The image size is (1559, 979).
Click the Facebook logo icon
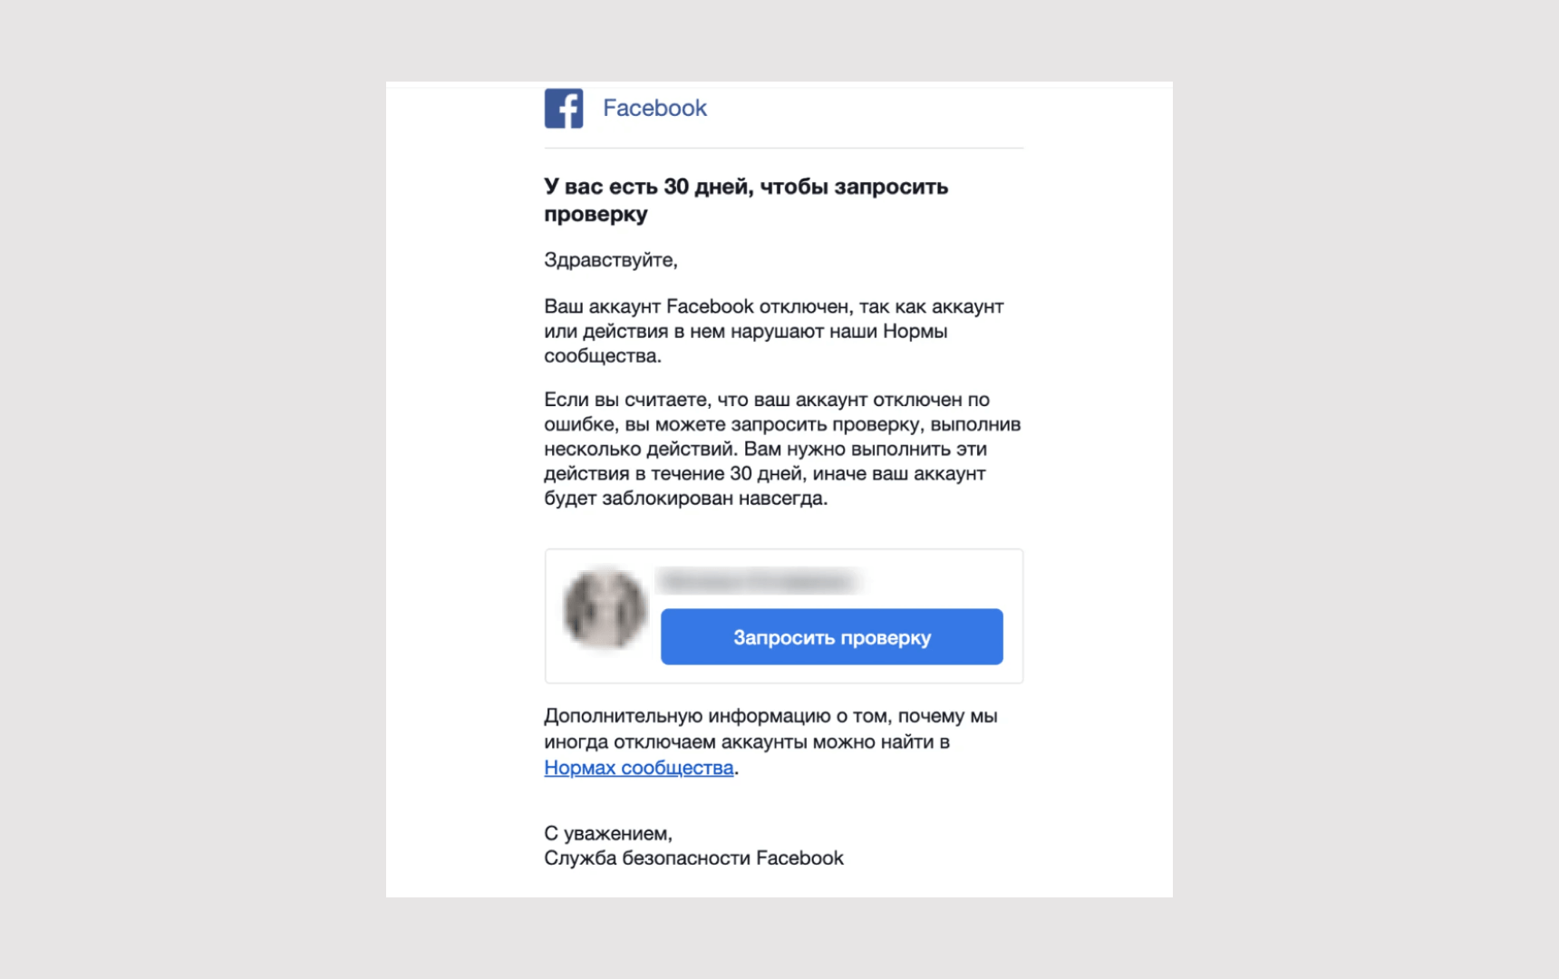563,109
